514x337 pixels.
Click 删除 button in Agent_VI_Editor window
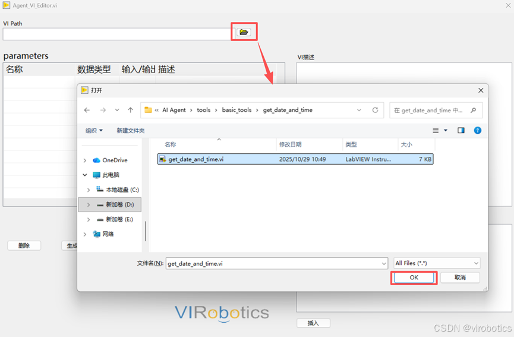(24, 245)
